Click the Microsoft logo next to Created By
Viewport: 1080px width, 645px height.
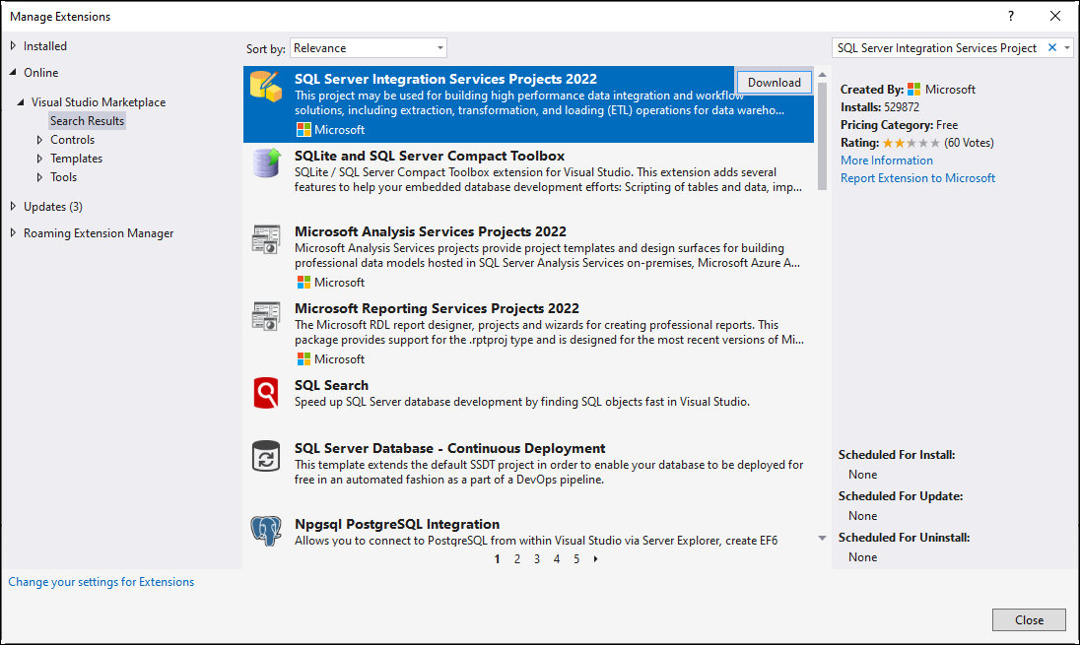[914, 89]
